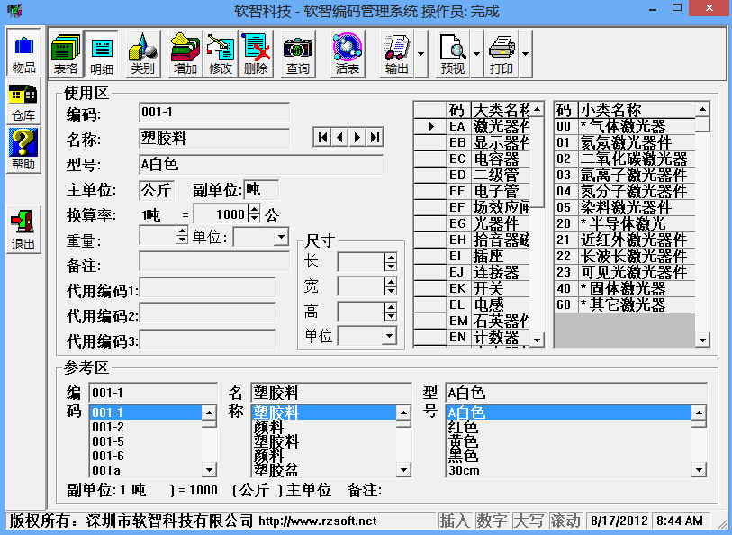Click the 重量 (weight) spinner arrows

[x=182, y=235]
